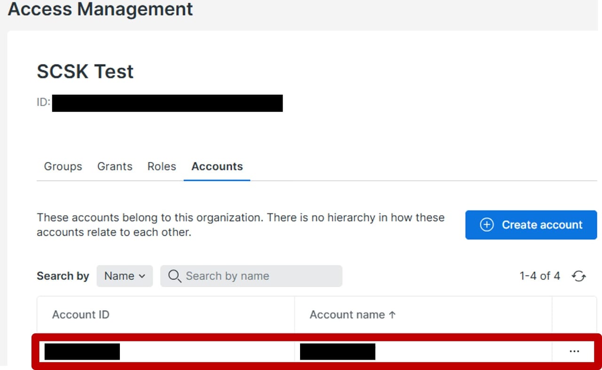Click the ascending sort arrow beside Account name

[x=392, y=315]
